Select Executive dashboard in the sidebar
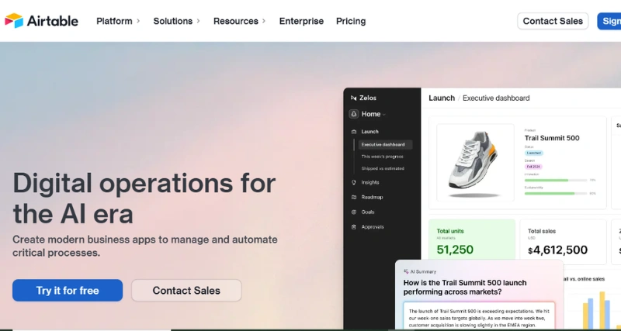 (x=383, y=145)
